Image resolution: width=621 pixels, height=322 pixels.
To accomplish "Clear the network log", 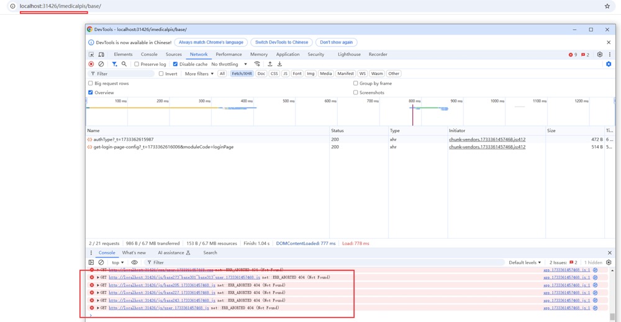I will coord(101,64).
